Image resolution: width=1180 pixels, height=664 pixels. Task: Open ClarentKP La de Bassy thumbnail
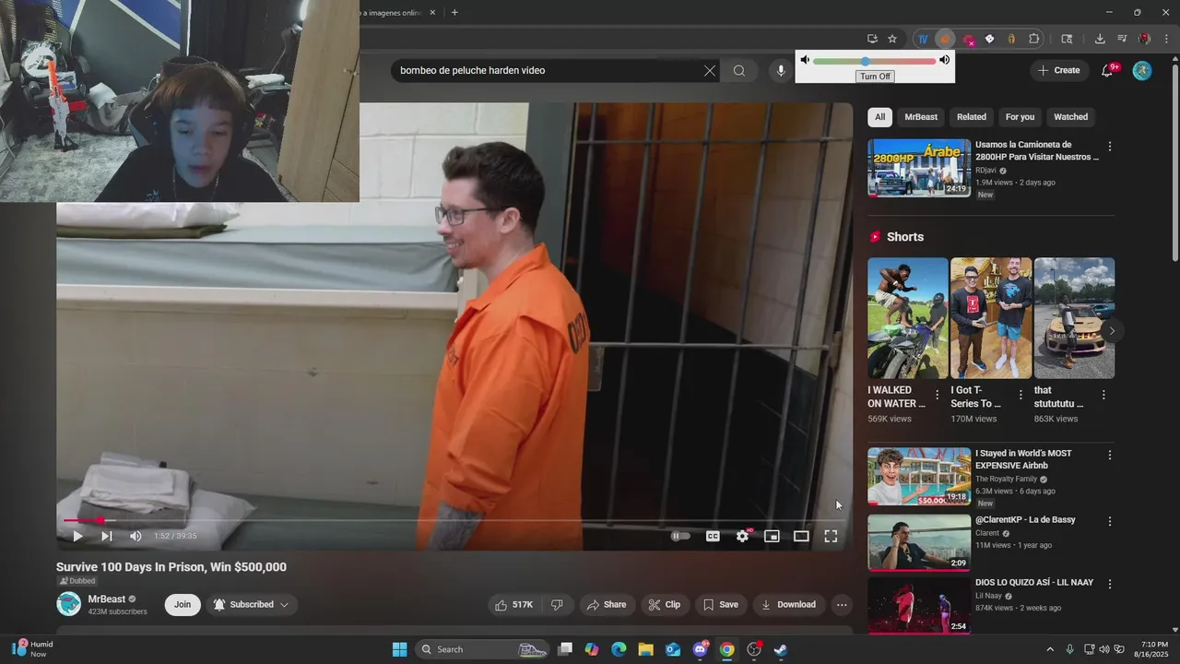[919, 542]
